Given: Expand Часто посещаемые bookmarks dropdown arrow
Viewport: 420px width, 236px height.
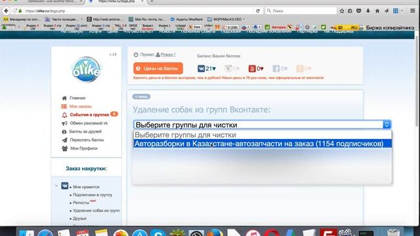Looking at the screenshot, I should point(81,19).
